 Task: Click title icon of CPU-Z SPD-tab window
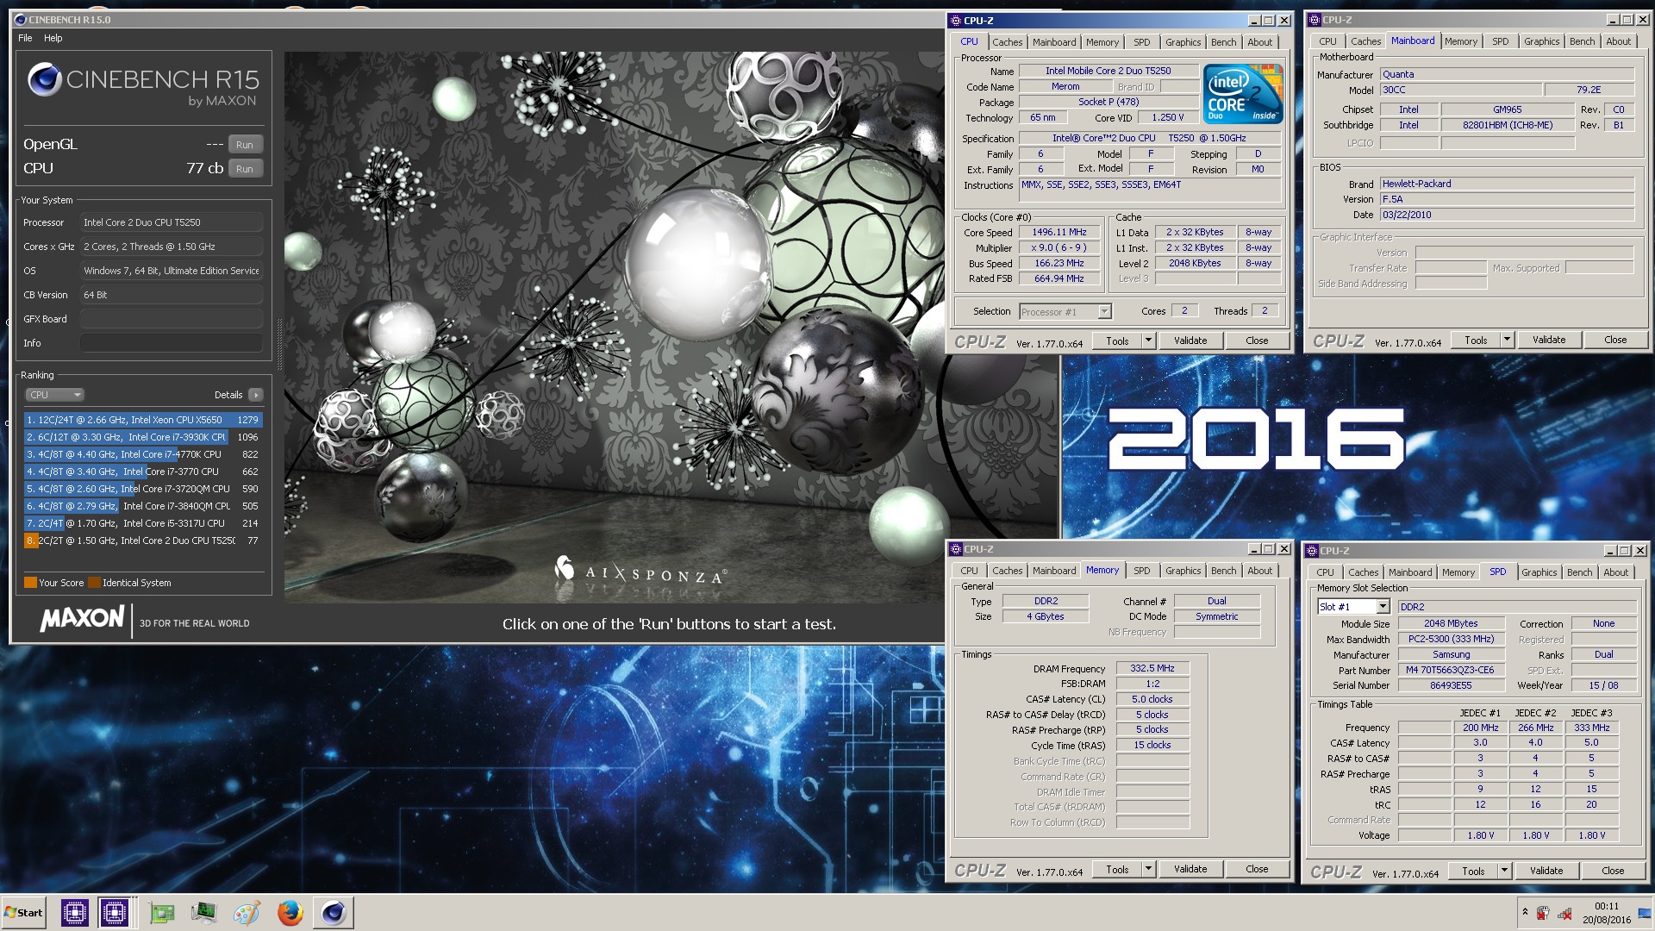(x=1313, y=550)
